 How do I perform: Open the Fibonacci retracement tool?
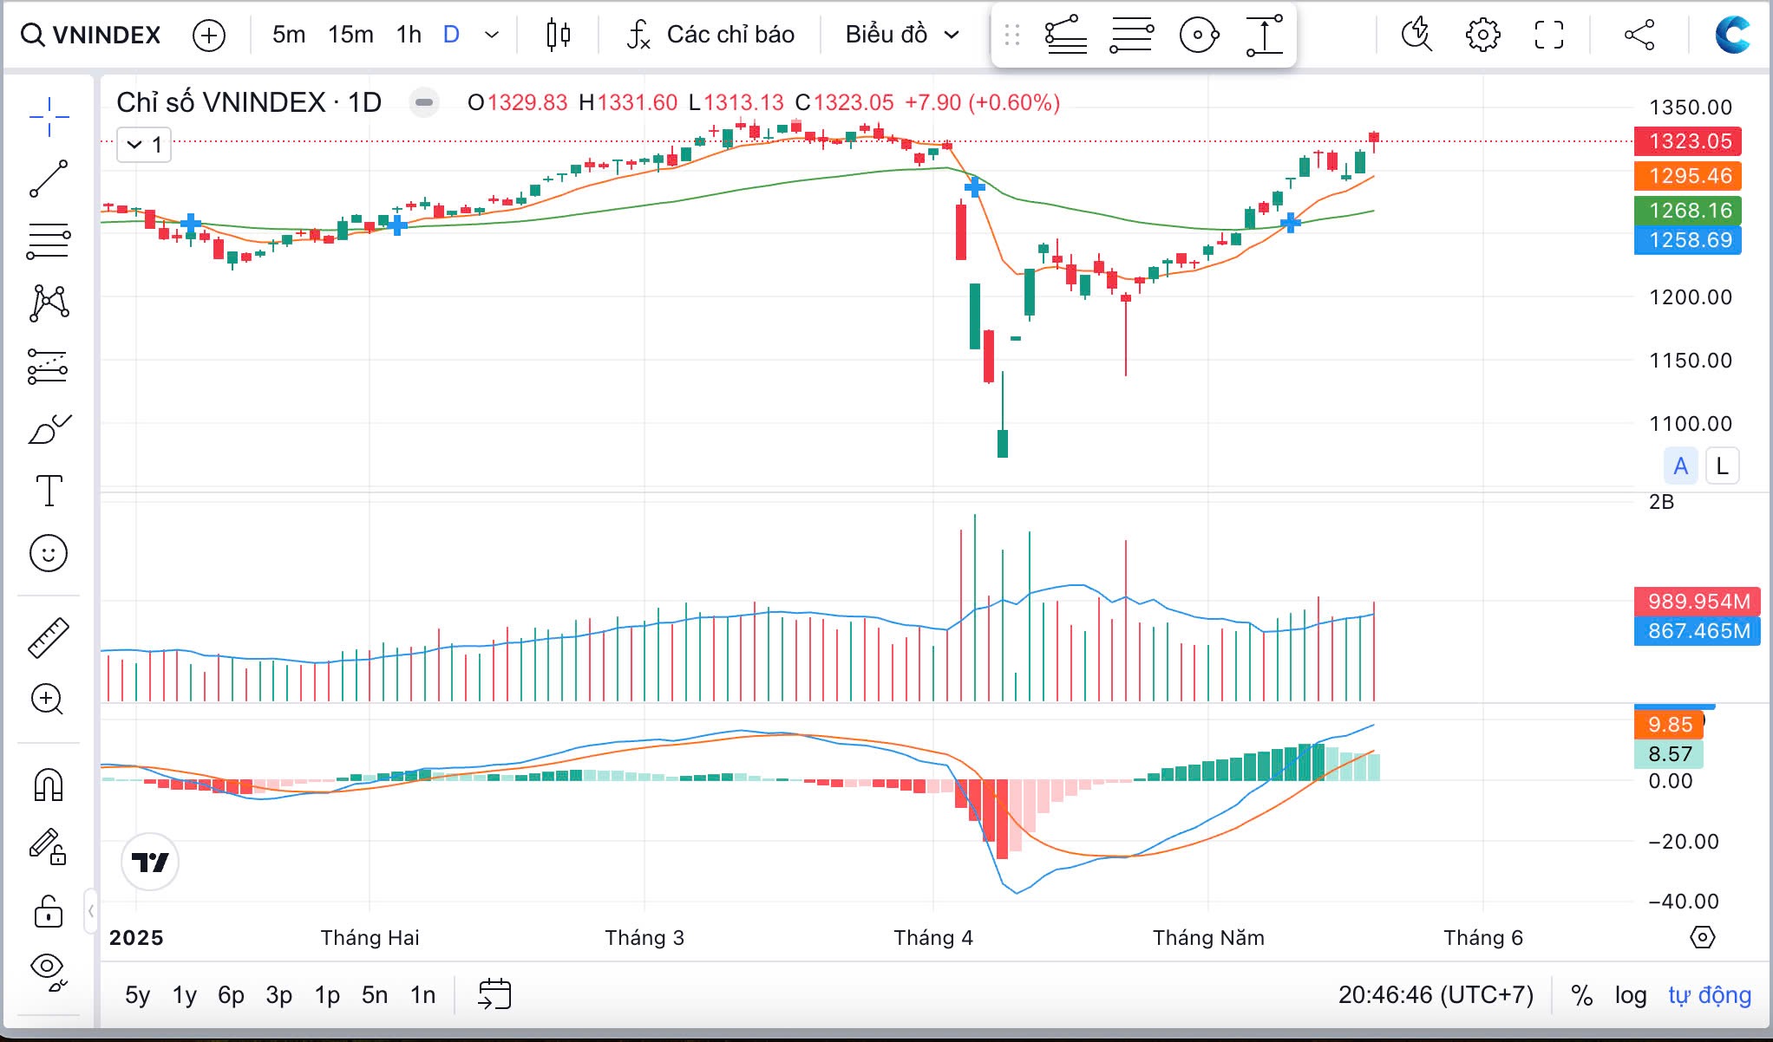point(49,241)
